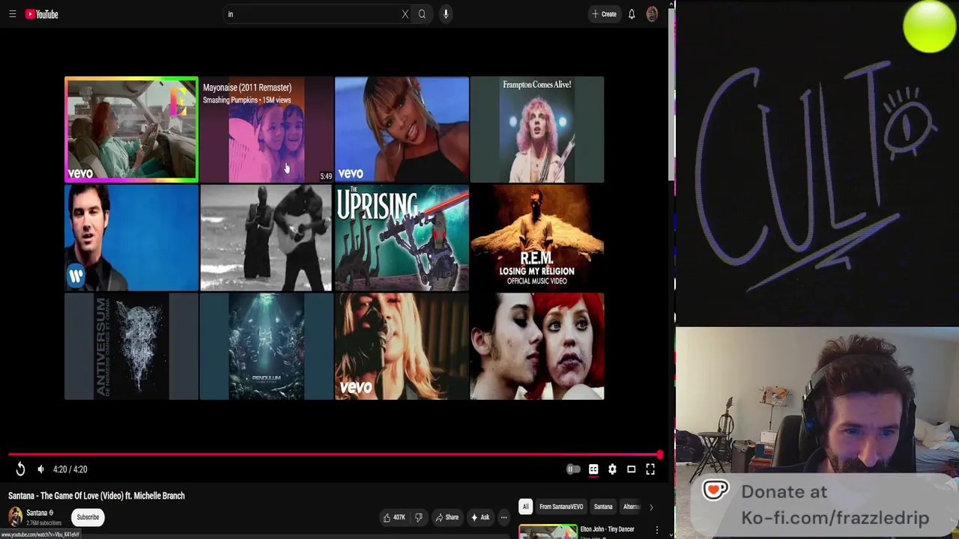
Task: Select the From SantanaVEVO chip
Action: click(x=561, y=507)
